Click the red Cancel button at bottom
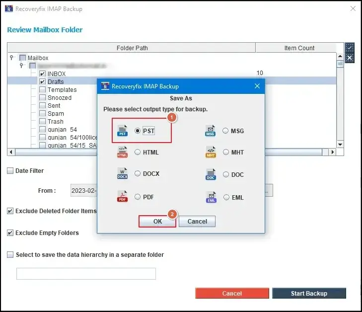 [x=232, y=293]
